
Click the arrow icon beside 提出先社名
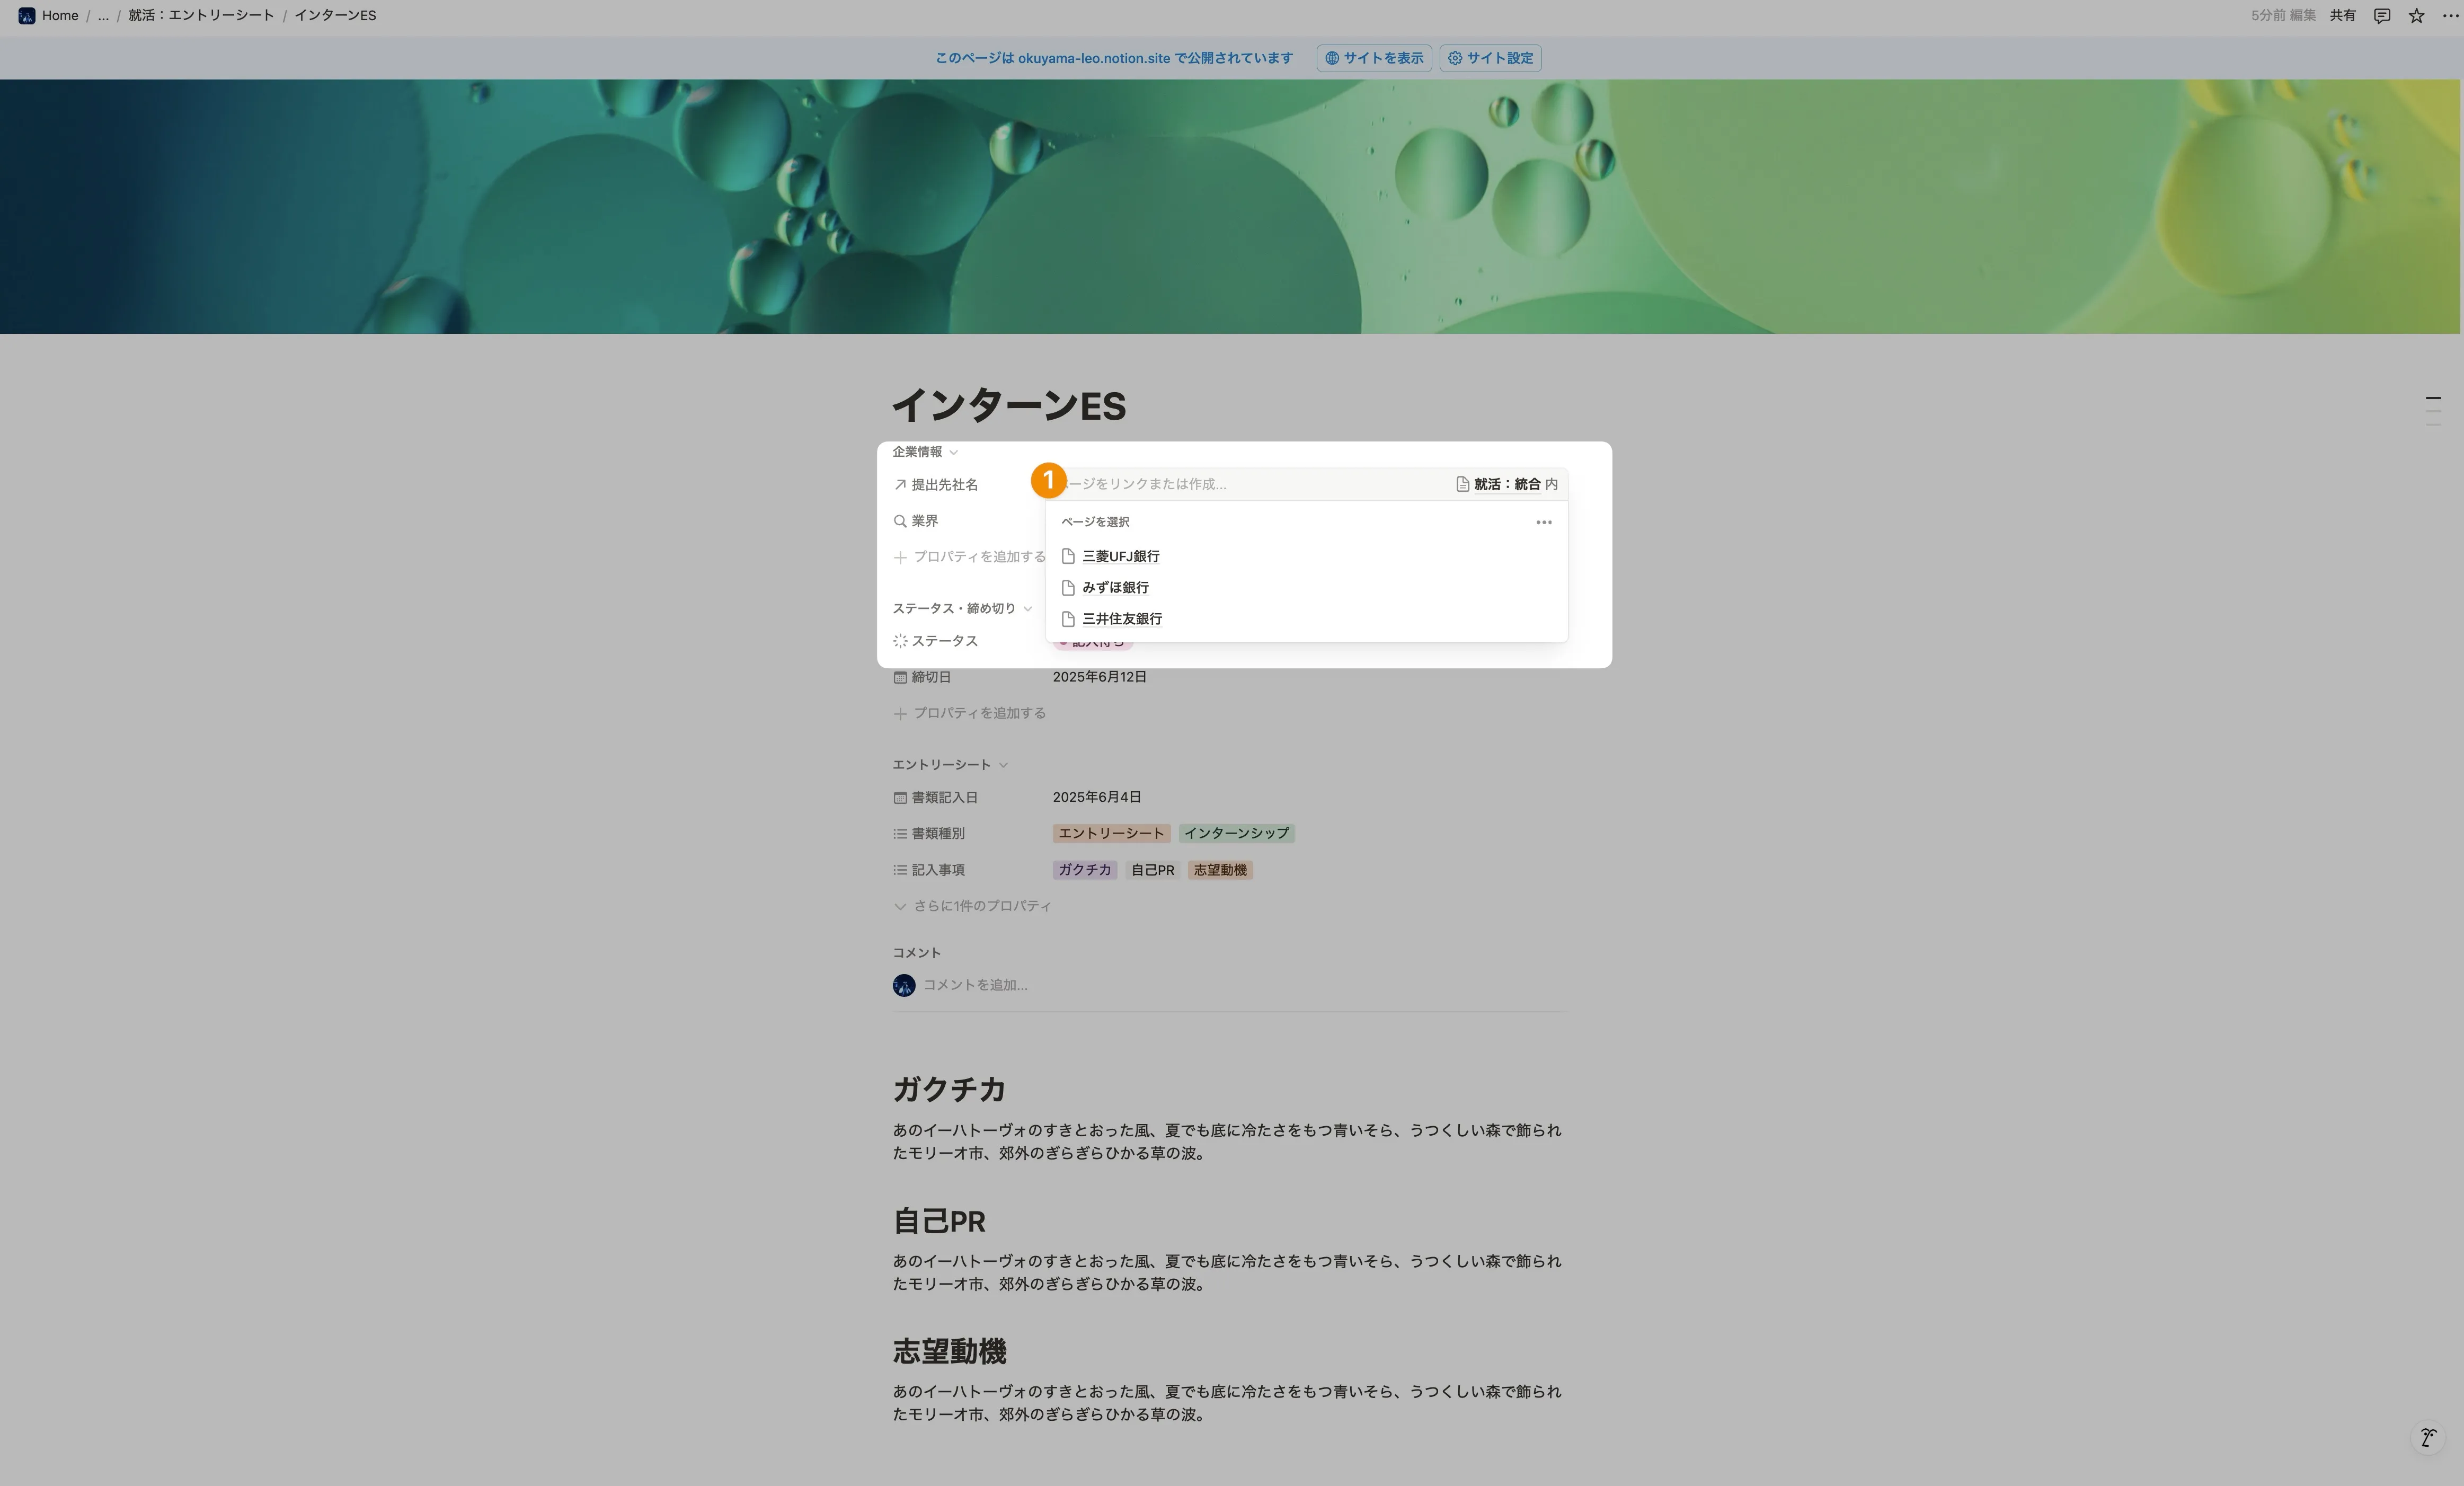(x=901, y=484)
